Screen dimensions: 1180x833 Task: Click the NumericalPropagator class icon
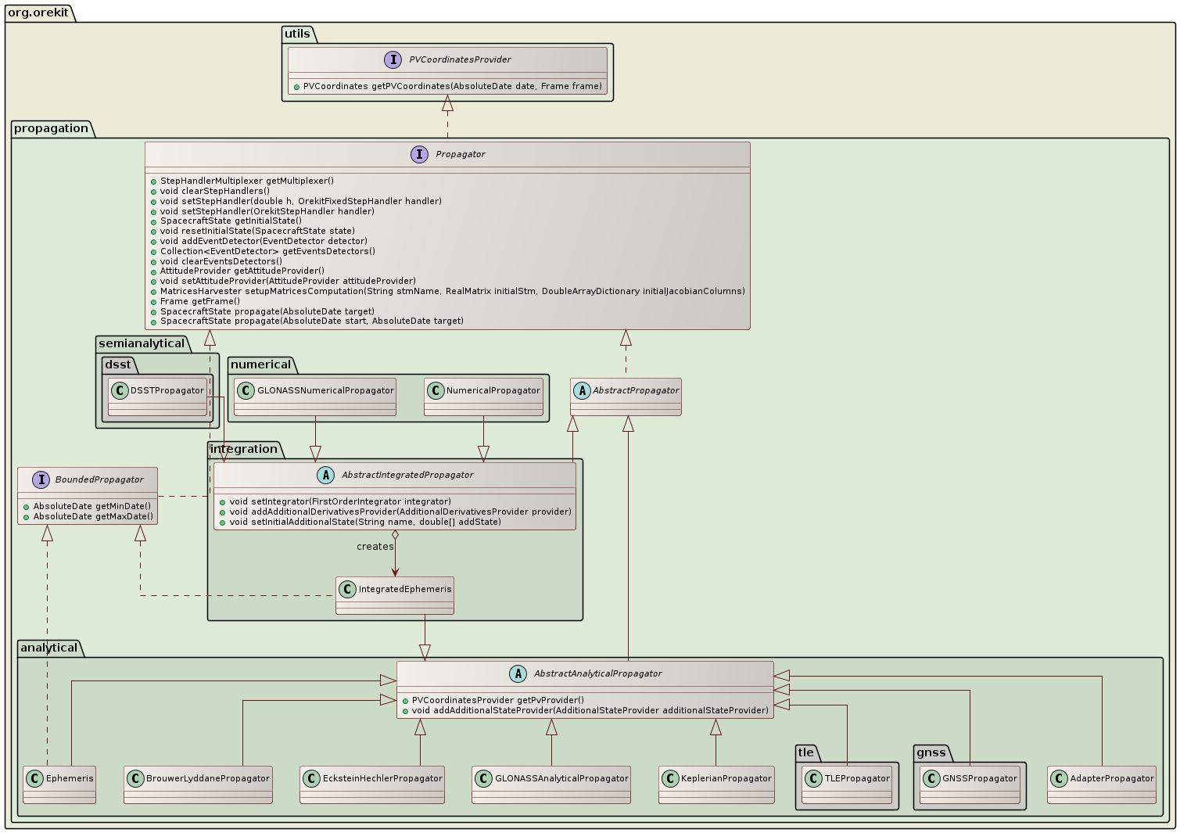[436, 390]
